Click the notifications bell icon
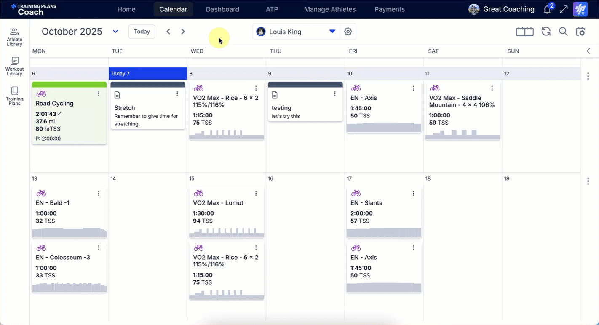Screen dimensions: 599x325 point(547,10)
